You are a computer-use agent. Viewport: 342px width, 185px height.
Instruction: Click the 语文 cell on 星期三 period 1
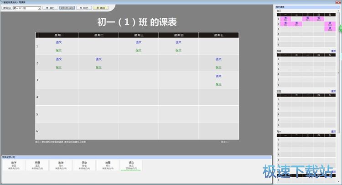pos(139,46)
